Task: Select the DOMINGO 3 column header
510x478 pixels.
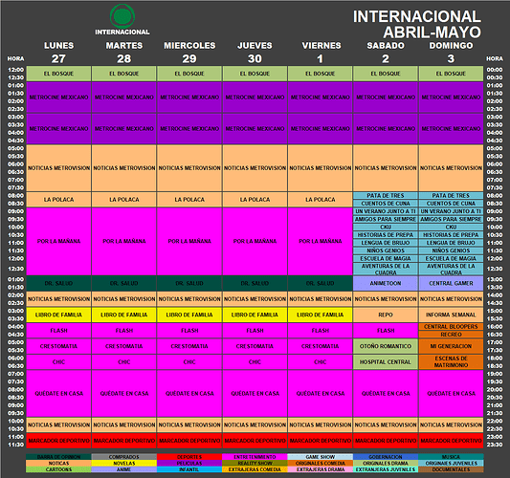Action: click(451, 52)
